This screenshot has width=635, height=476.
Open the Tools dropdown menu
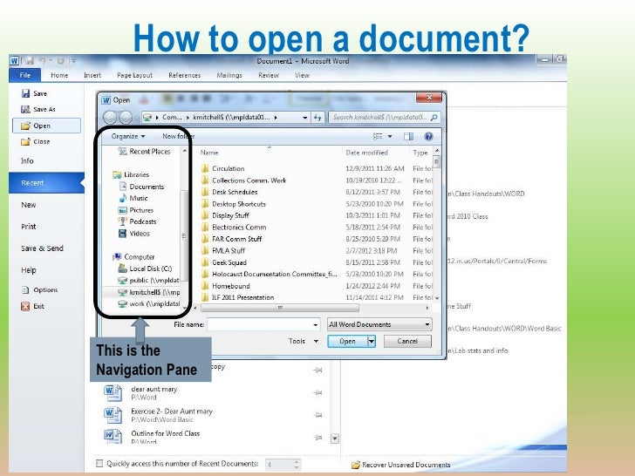[x=304, y=341]
